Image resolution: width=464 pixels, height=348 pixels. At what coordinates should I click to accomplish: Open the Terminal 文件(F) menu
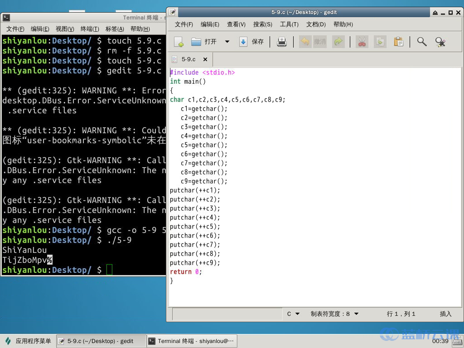click(x=15, y=29)
